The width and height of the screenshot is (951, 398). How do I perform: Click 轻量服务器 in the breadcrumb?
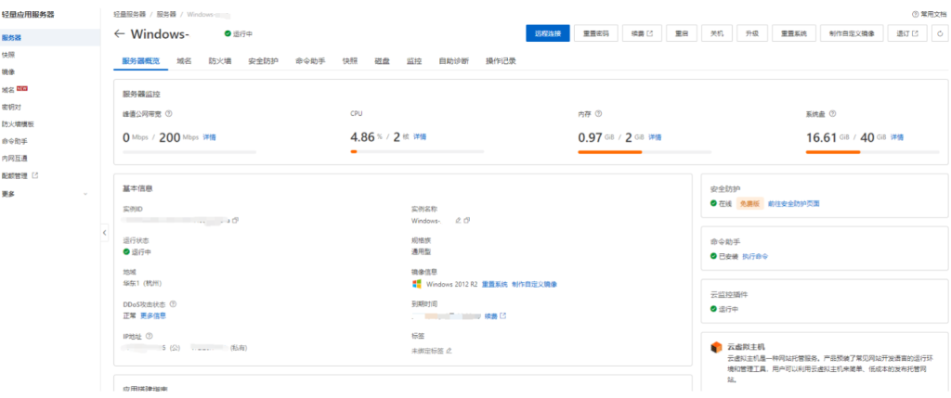coord(129,13)
